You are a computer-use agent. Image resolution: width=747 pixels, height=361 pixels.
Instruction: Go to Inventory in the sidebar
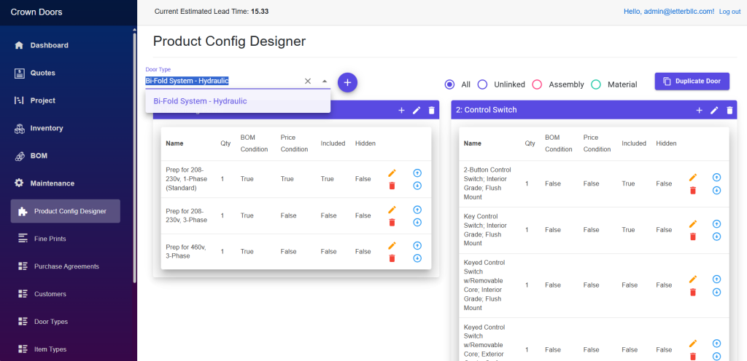coord(47,128)
